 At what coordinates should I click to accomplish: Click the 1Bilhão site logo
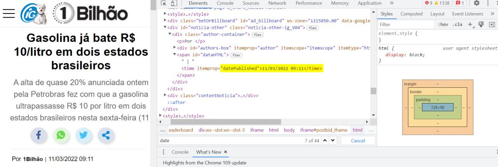90,13
